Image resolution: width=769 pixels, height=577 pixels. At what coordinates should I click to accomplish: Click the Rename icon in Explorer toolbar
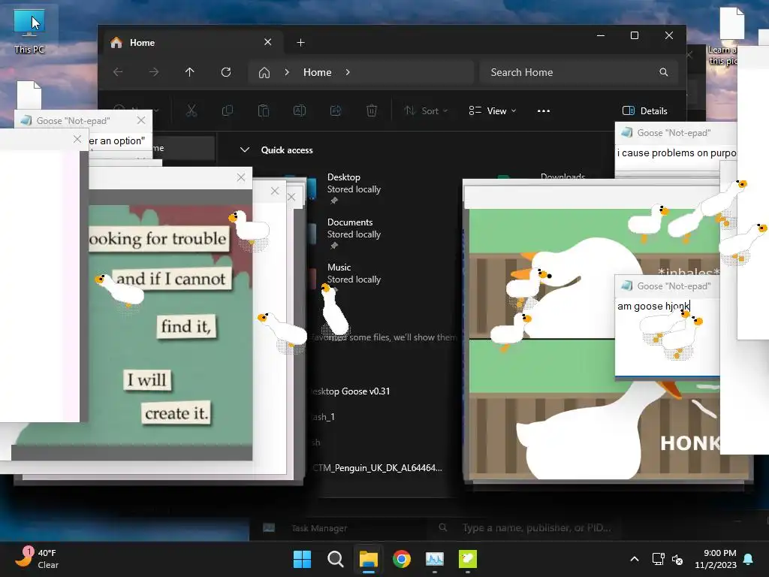(x=299, y=111)
